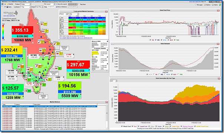Toggle VIC series in Pool Price chart
This screenshot has height=133, width=224.
pos(155,40)
